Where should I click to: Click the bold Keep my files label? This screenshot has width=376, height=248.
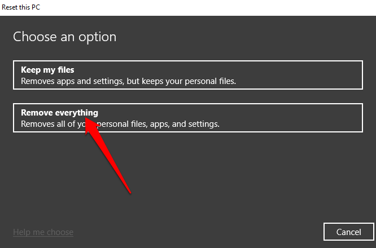47,70
